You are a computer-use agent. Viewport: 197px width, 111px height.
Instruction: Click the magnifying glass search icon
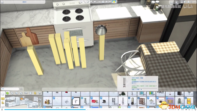click(x=22, y=89)
